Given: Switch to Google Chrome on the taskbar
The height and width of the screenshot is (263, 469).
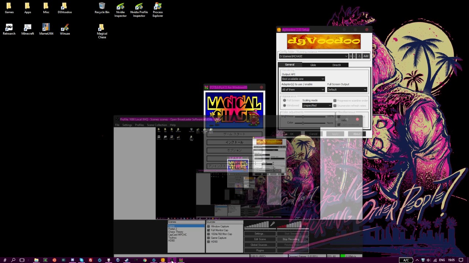Looking at the screenshot, I should pos(145,260).
